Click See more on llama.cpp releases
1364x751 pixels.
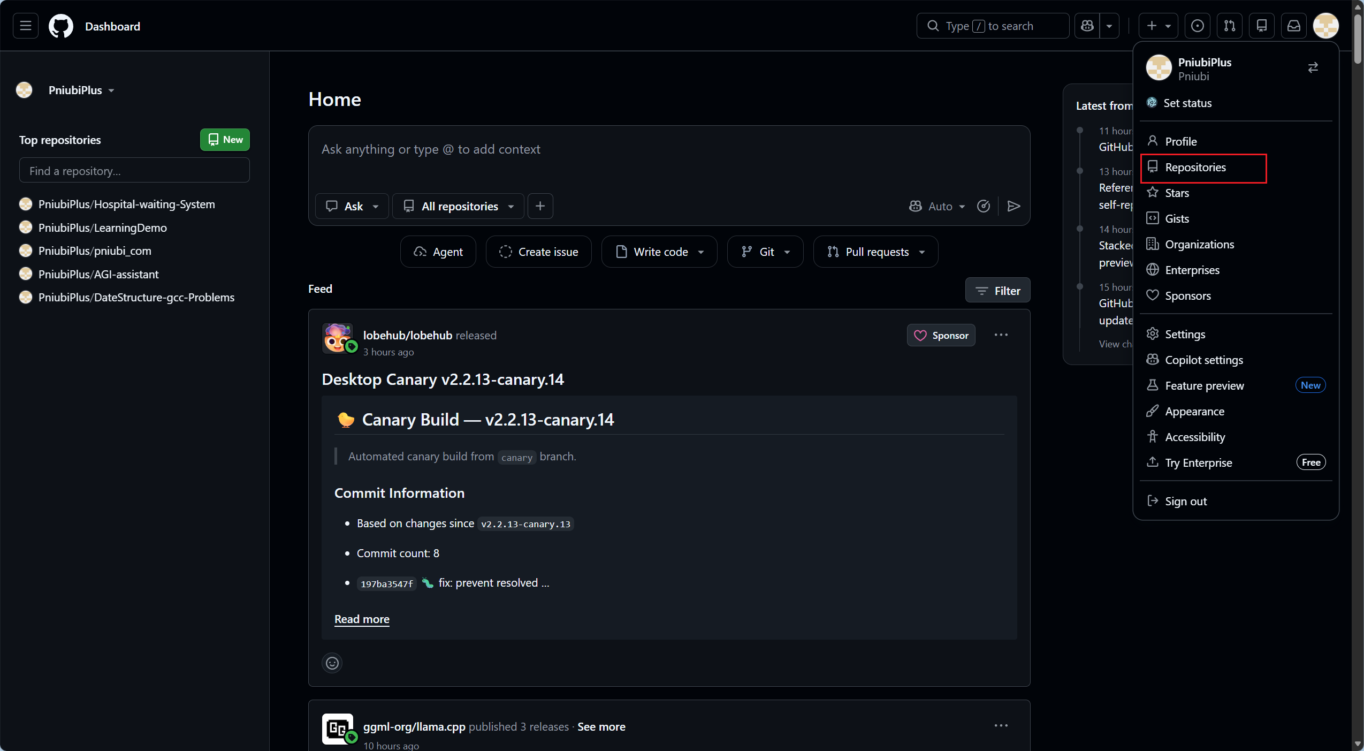click(601, 726)
